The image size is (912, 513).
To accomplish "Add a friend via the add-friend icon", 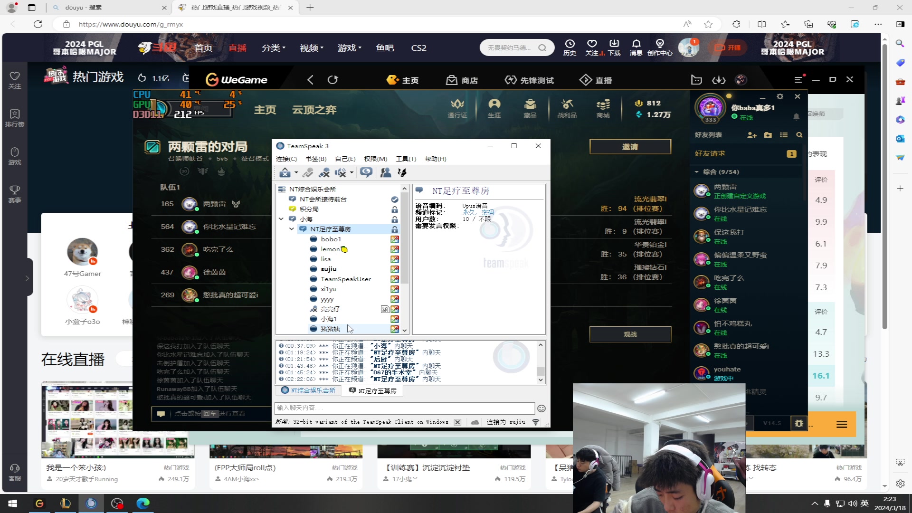I will 752,135.
